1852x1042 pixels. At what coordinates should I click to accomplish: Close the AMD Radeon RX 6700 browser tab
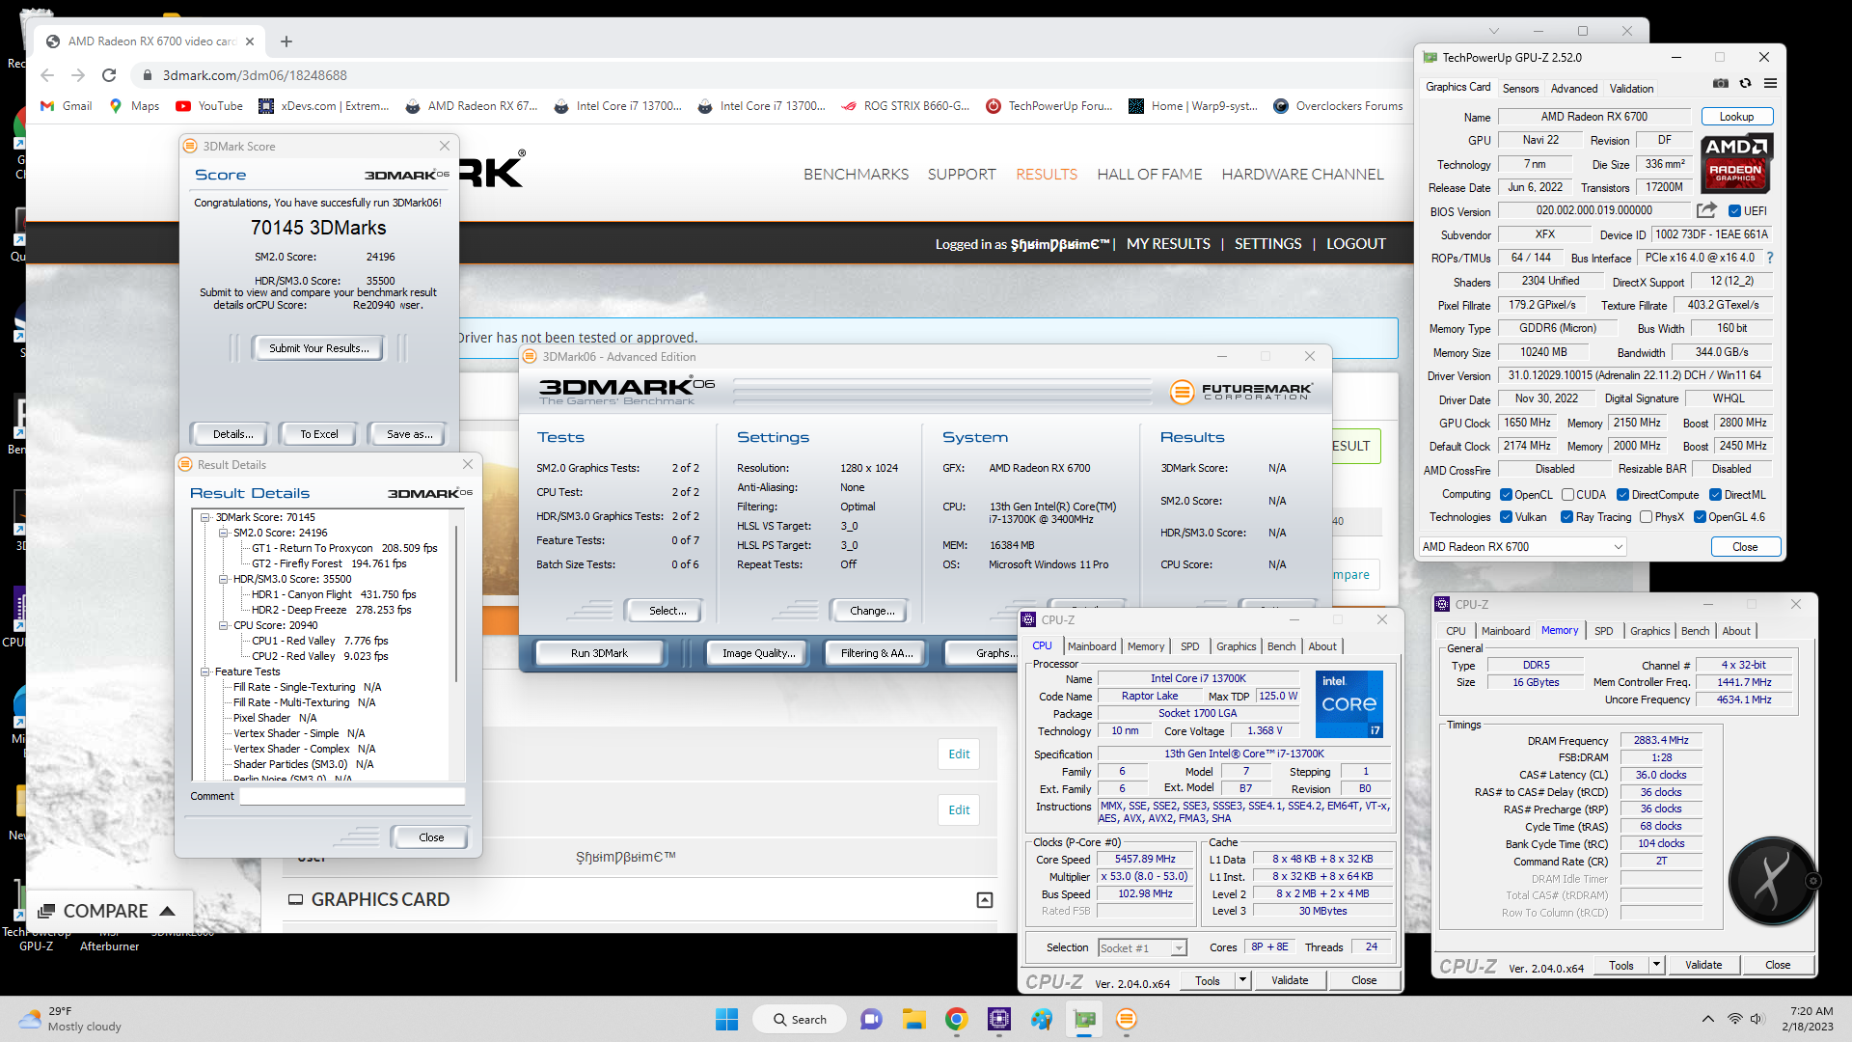tap(250, 41)
